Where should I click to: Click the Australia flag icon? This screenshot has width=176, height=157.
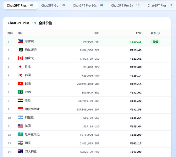20,151
